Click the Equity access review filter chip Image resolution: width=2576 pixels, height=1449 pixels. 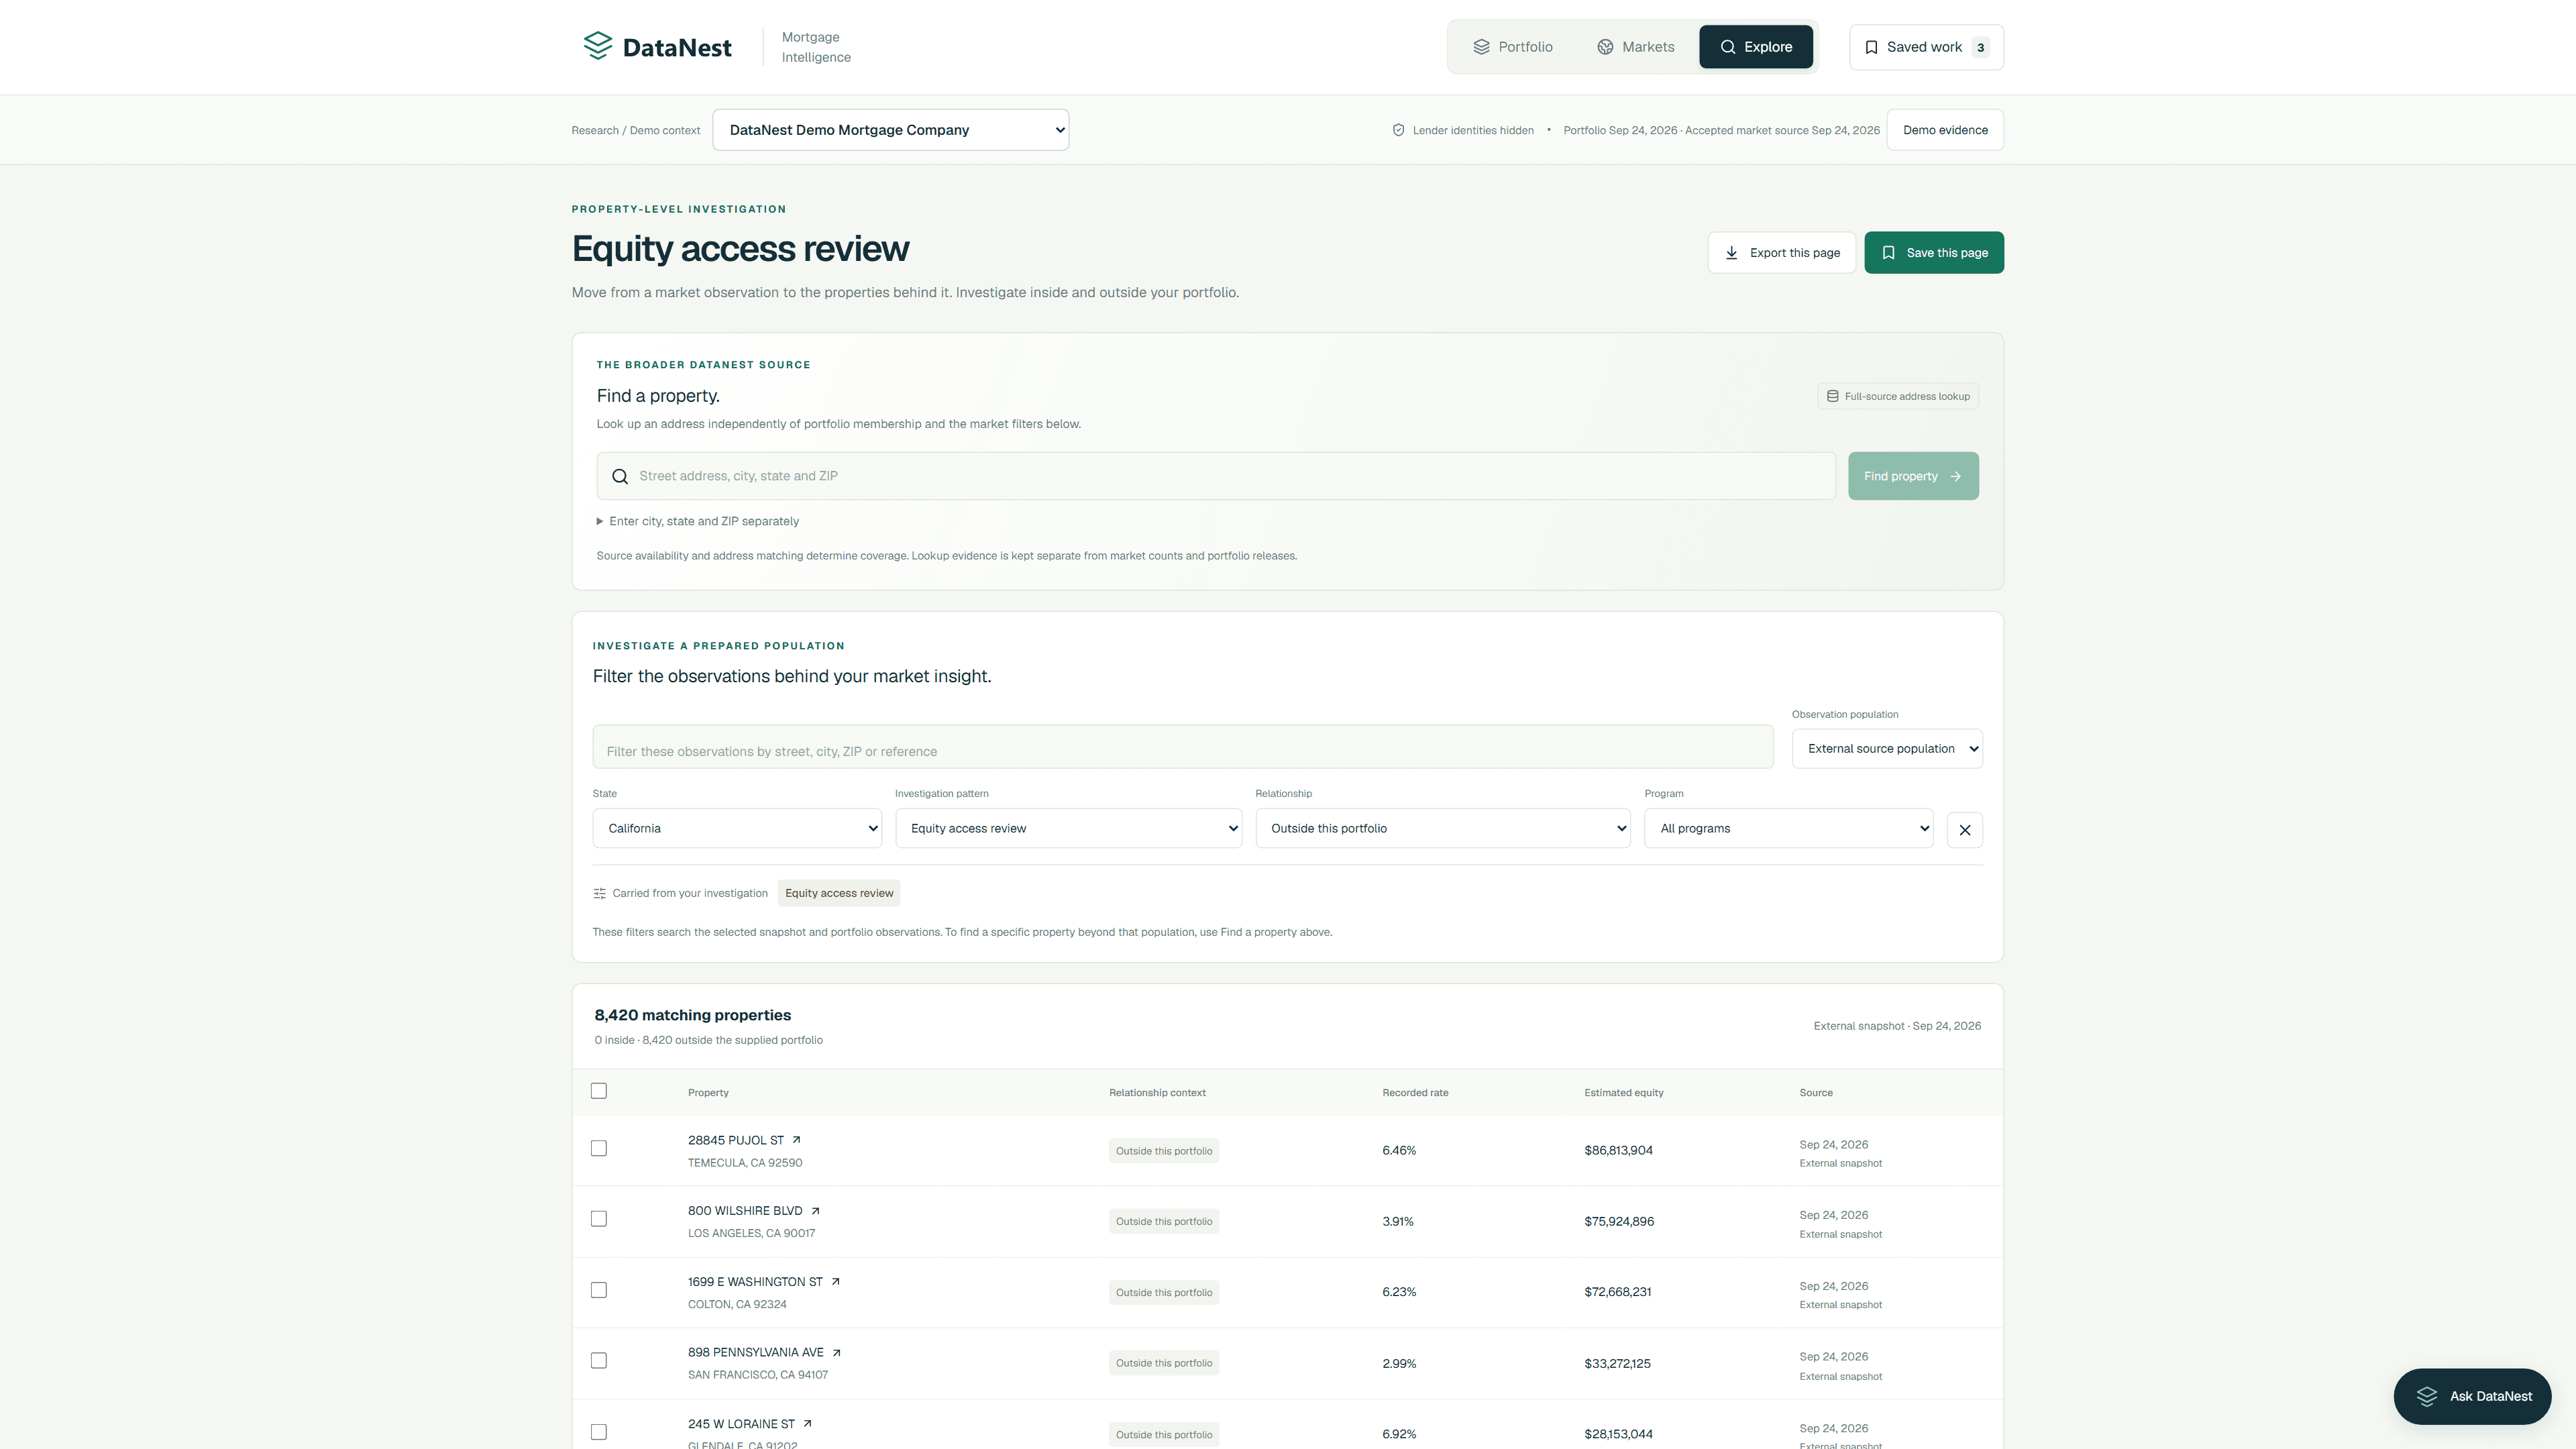838,893
